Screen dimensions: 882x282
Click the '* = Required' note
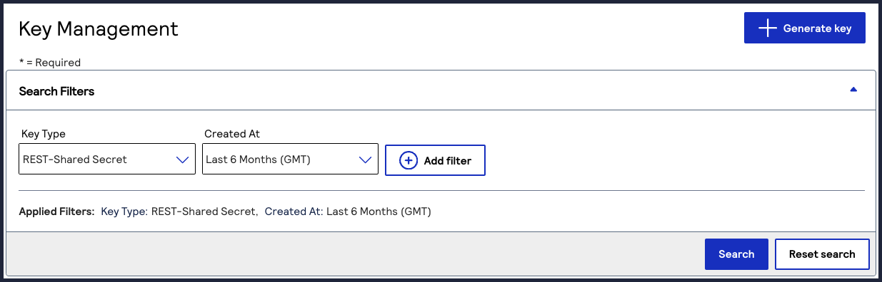pos(49,63)
